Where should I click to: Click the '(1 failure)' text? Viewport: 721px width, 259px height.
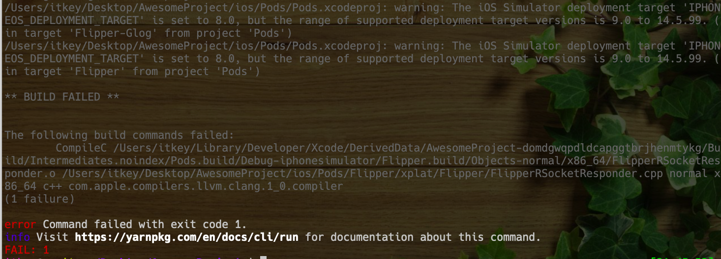[x=39, y=199]
